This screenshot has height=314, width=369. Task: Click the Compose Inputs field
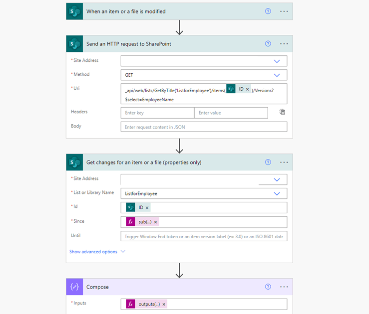(204, 305)
